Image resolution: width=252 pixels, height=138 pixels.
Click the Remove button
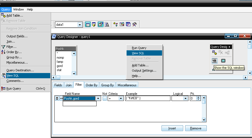coord(196,128)
